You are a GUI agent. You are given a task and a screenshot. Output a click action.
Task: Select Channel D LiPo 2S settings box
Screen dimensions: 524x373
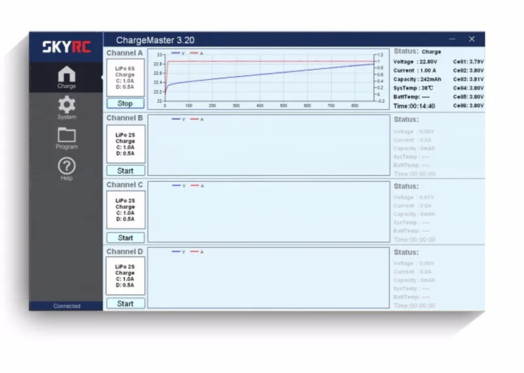[125, 276]
